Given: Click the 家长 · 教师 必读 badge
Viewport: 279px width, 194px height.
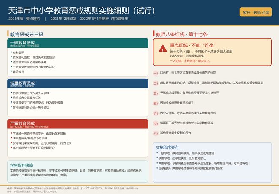Looking at the screenshot, I should pos(256,12).
